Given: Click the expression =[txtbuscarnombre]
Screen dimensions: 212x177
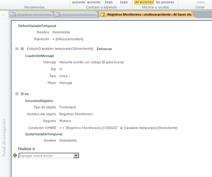Looking at the screenshot, I should click(x=68, y=39).
